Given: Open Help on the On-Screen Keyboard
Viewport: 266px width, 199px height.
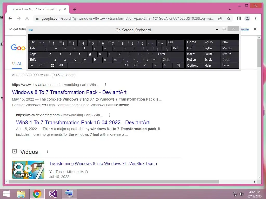Looking at the screenshot, I should [211, 66].
